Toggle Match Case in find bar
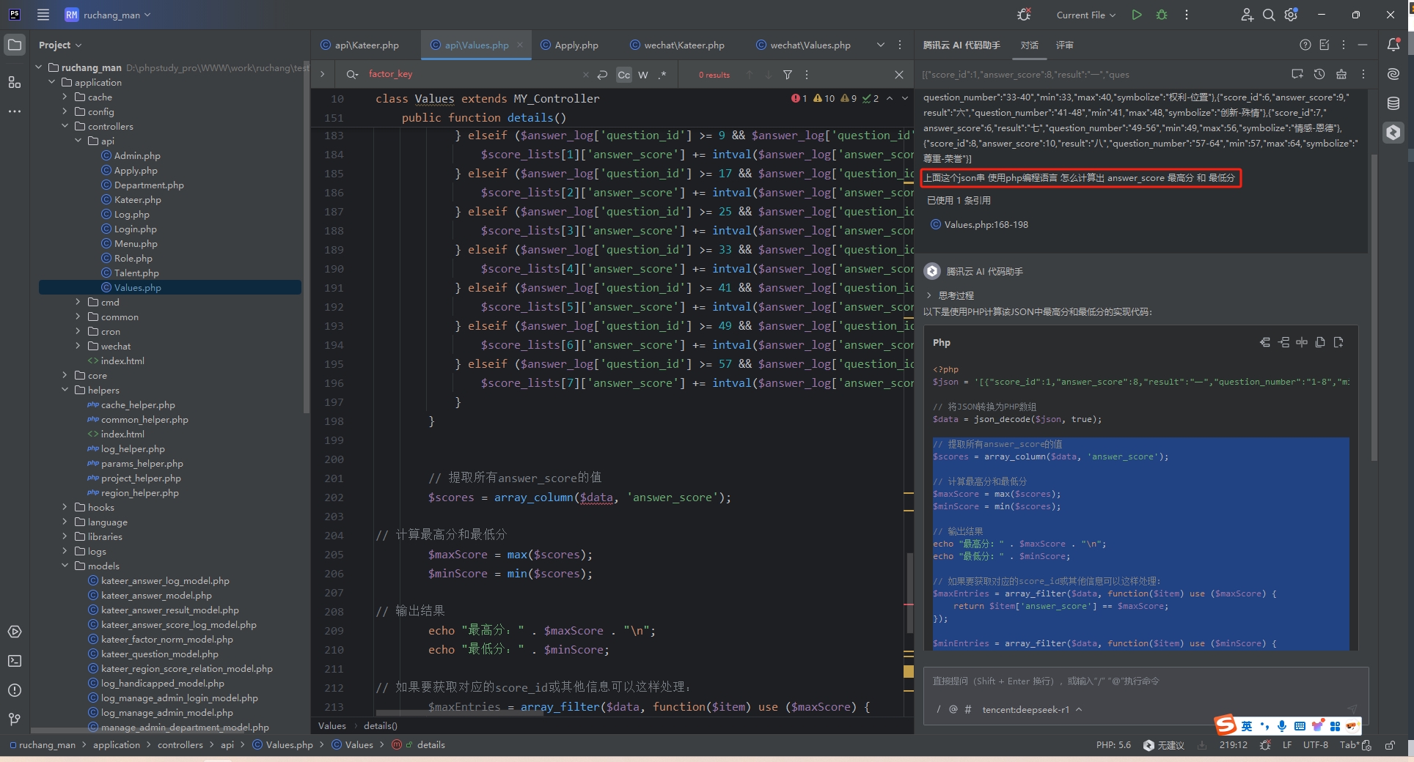1414x762 pixels. 623,75
